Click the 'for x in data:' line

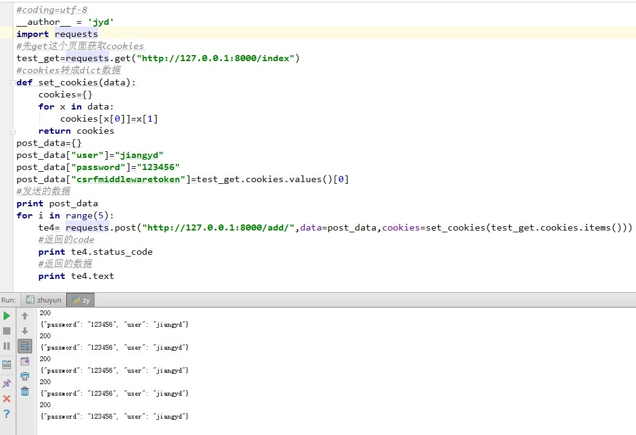(x=76, y=107)
